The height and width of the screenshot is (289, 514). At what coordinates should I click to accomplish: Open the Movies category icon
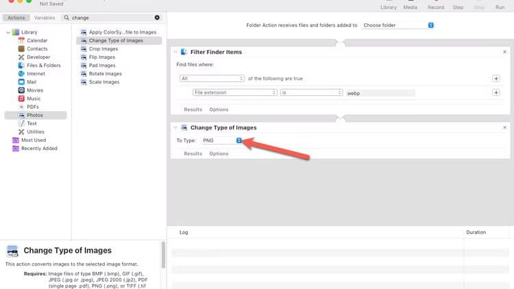coord(21,90)
